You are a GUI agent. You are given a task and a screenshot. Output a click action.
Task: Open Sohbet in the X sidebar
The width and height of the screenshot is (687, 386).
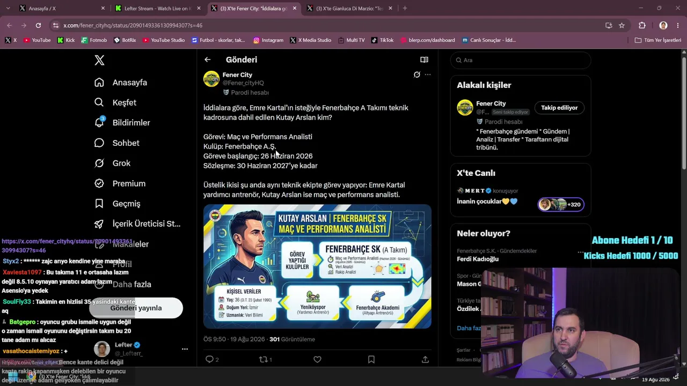(x=117, y=143)
